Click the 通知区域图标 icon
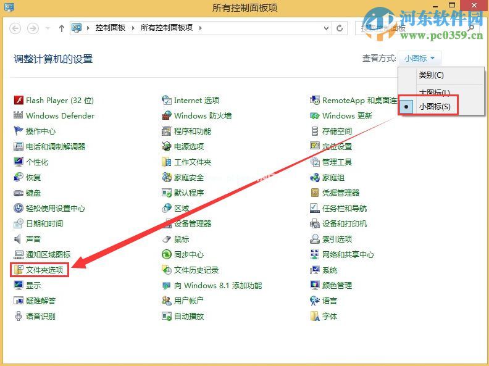The image size is (489, 366). (x=19, y=255)
